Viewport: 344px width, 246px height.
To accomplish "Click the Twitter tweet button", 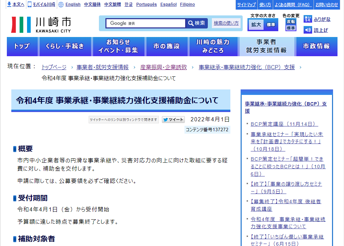I will coord(173,120).
